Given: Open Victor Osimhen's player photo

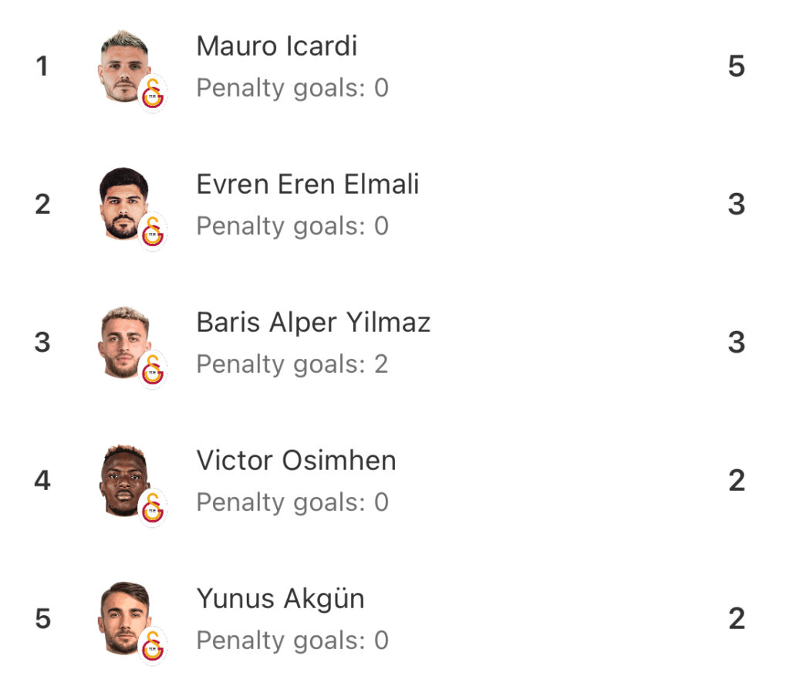Looking at the screenshot, I should coord(124,480).
